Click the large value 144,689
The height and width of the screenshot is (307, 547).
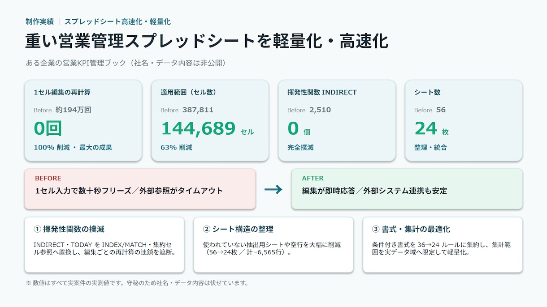(x=198, y=129)
